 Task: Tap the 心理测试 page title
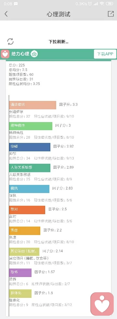coord(58,14)
